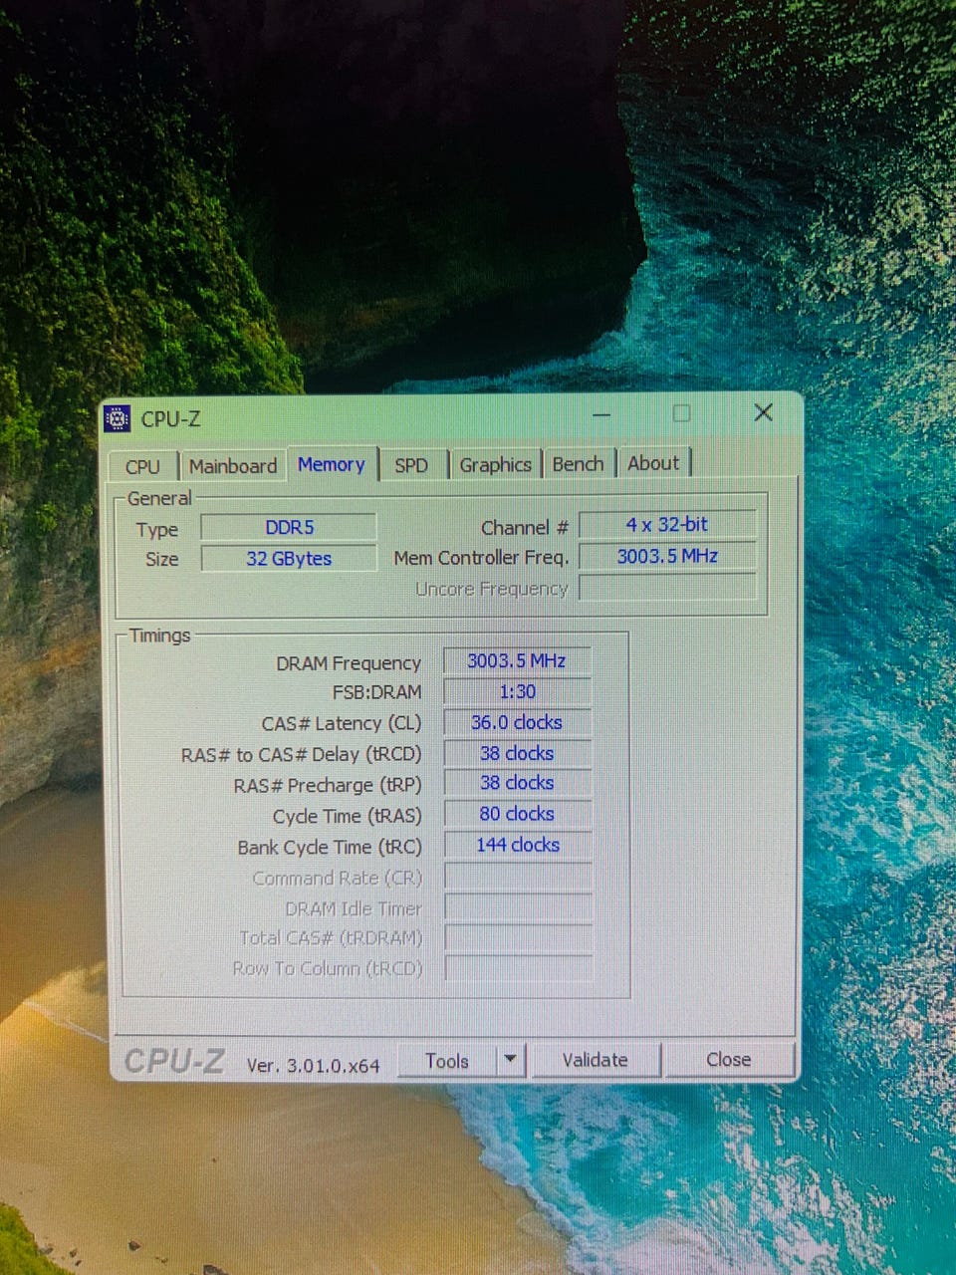
Task: Click the Ver. 3.01.0.x64 version text
Action: click(x=313, y=1065)
